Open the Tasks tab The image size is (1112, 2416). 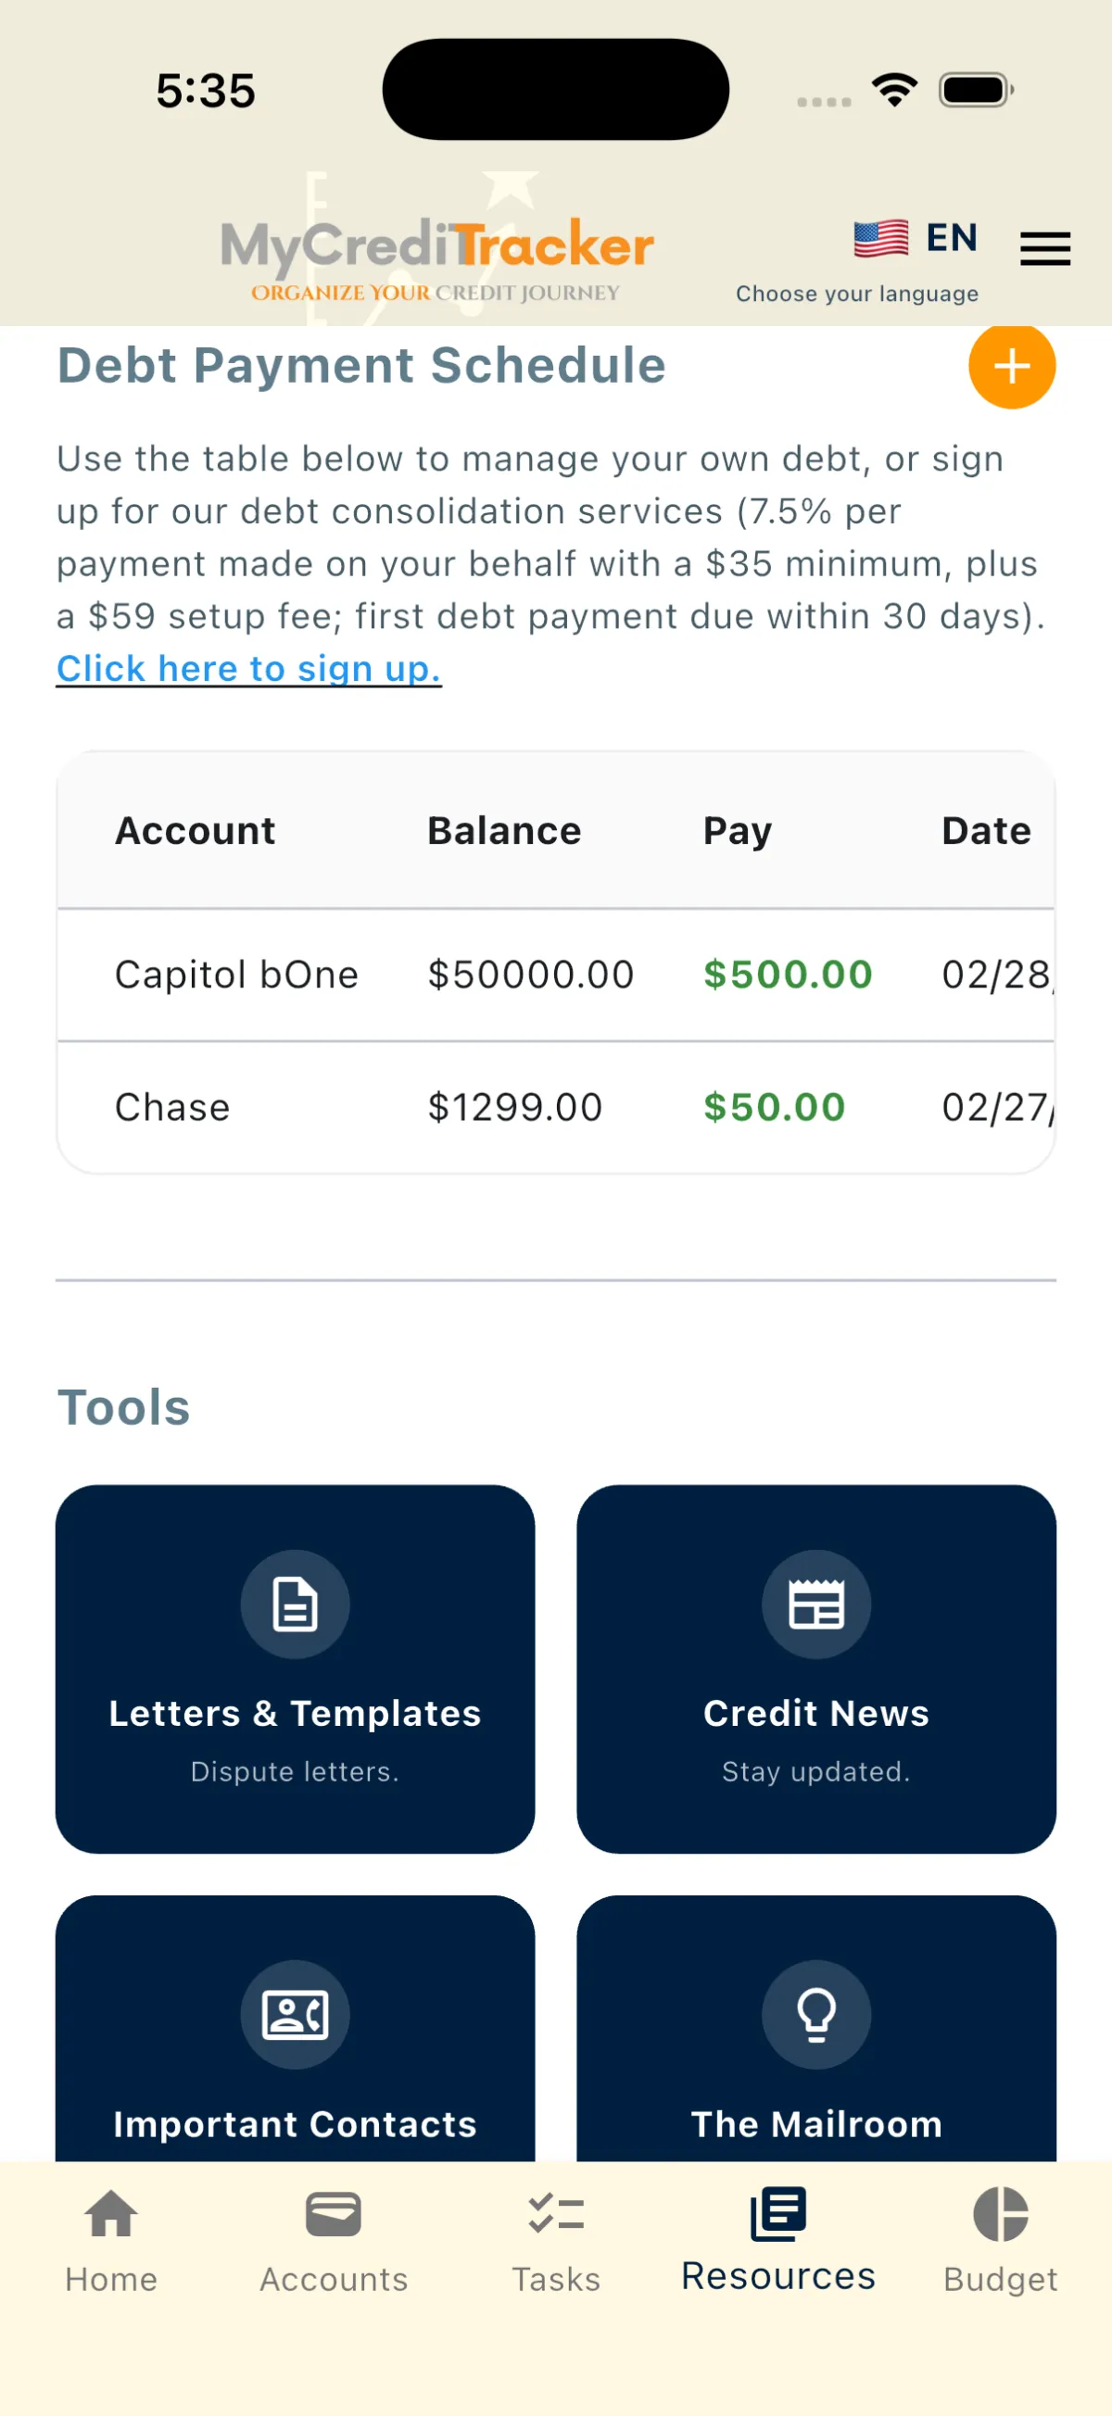555,2241
